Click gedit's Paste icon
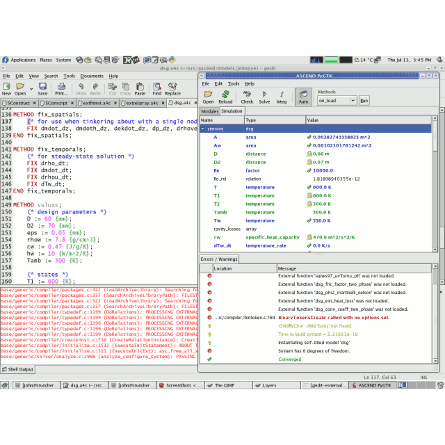 (x=140, y=89)
